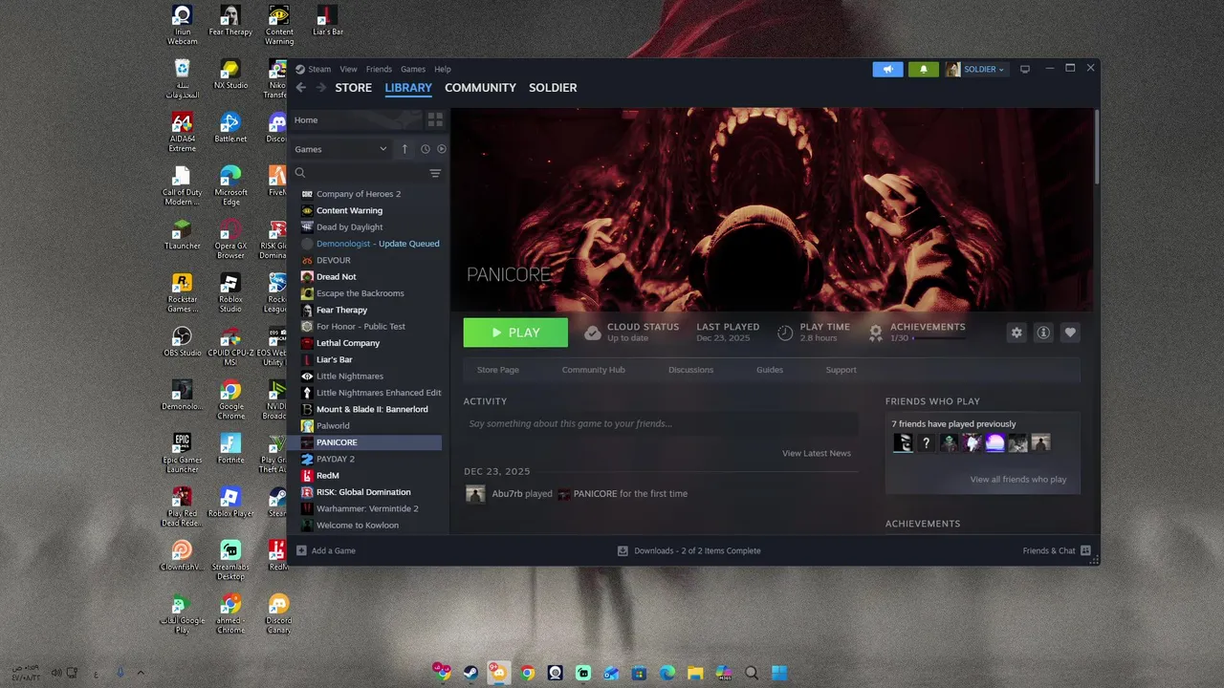Click the achievements trophy icon
The image size is (1224, 688).
coord(876,333)
